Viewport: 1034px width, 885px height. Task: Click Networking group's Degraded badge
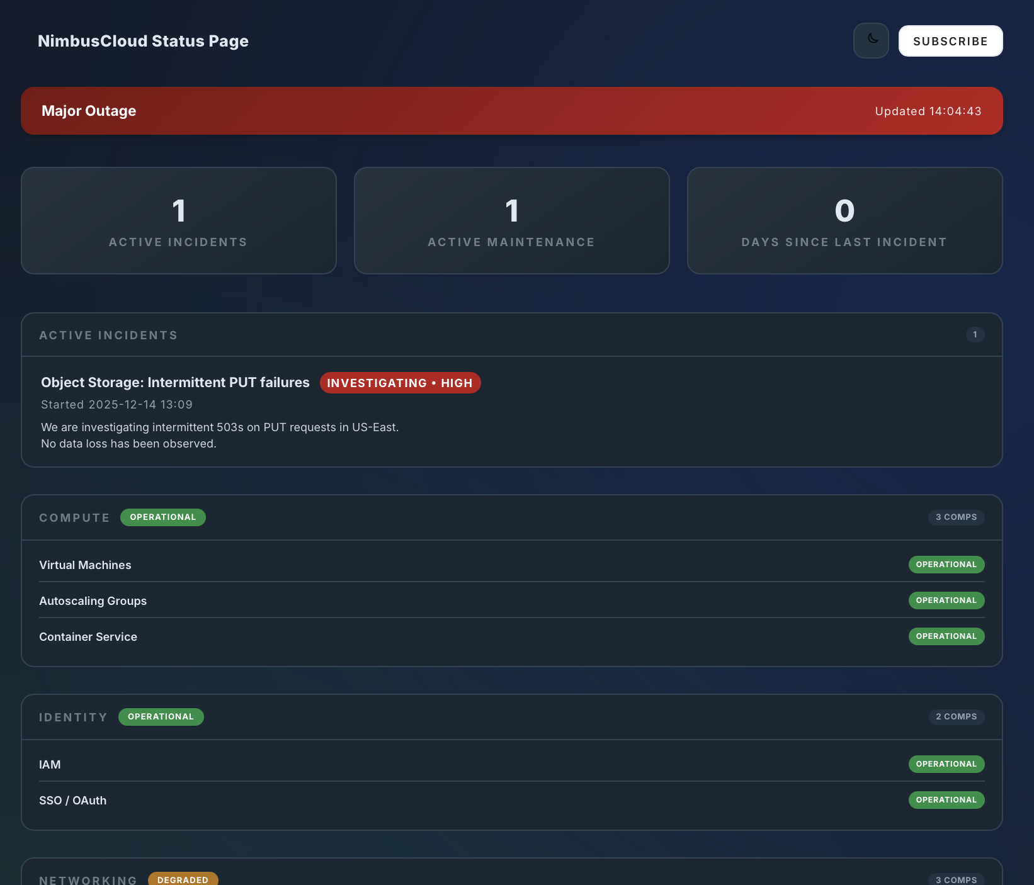click(x=183, y=879)
